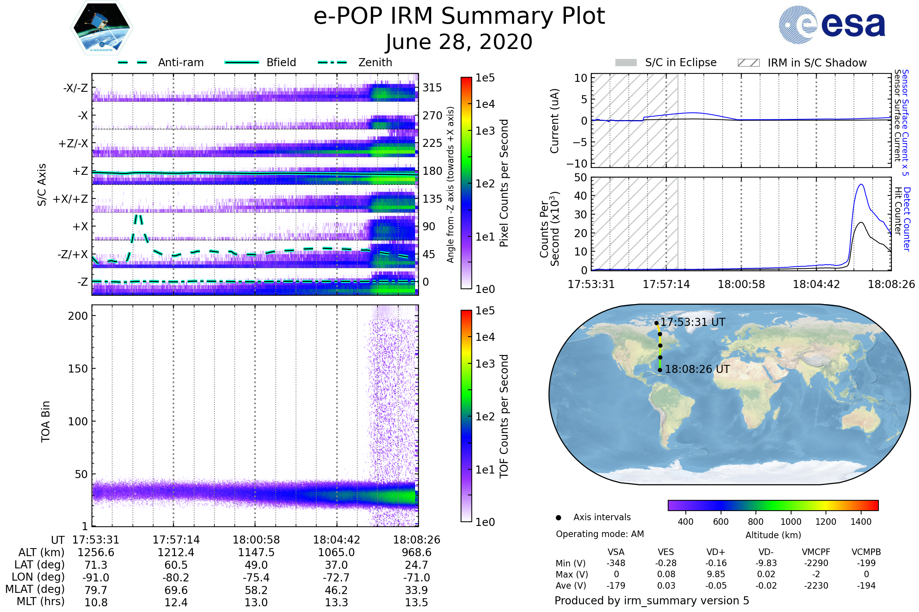Click the Produced by irm_summary version 5 text
919x612 pixels.
[652, 601]
